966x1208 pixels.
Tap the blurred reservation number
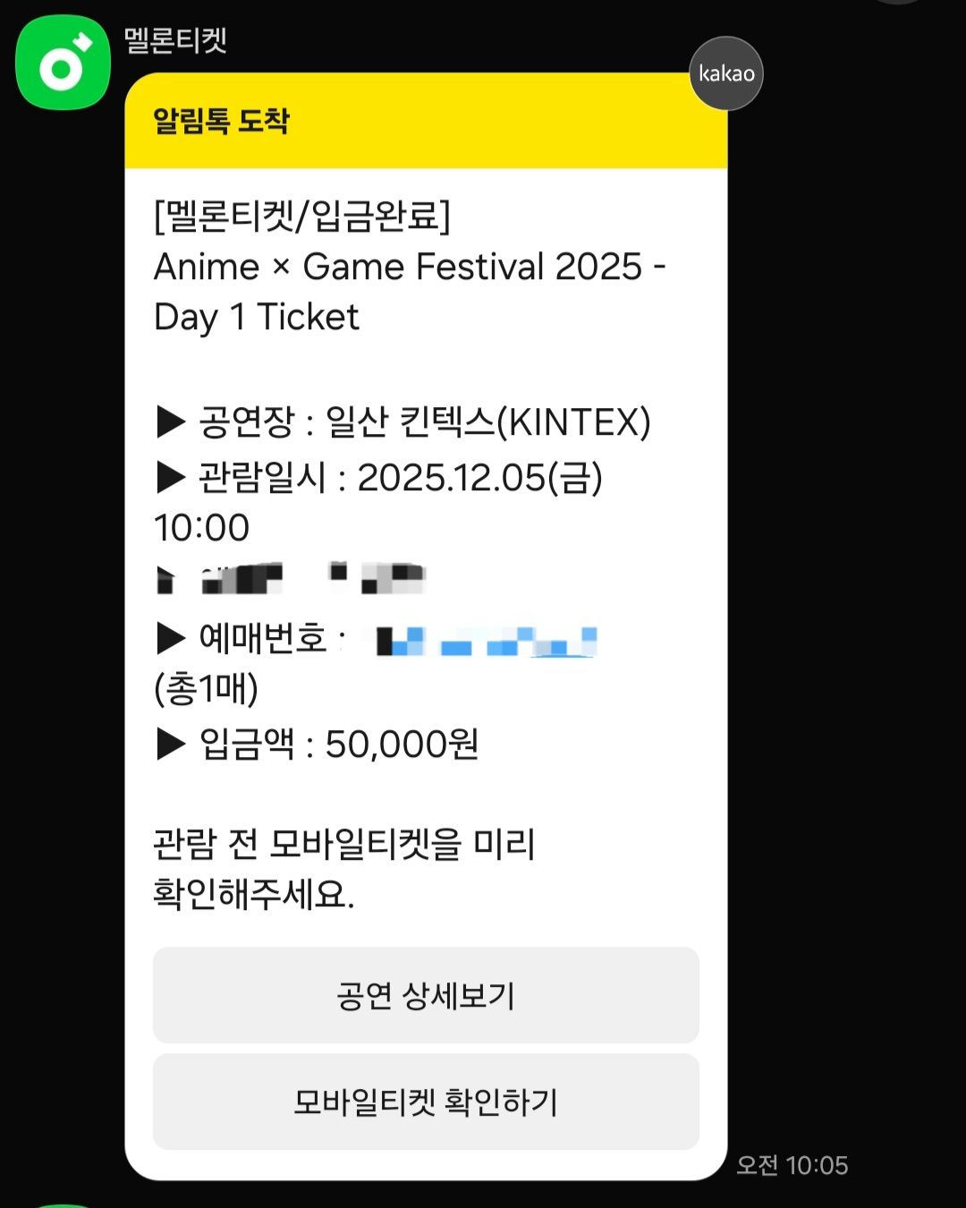click(x=486, y=641)
